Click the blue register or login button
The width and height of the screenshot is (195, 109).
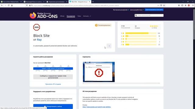154,10
